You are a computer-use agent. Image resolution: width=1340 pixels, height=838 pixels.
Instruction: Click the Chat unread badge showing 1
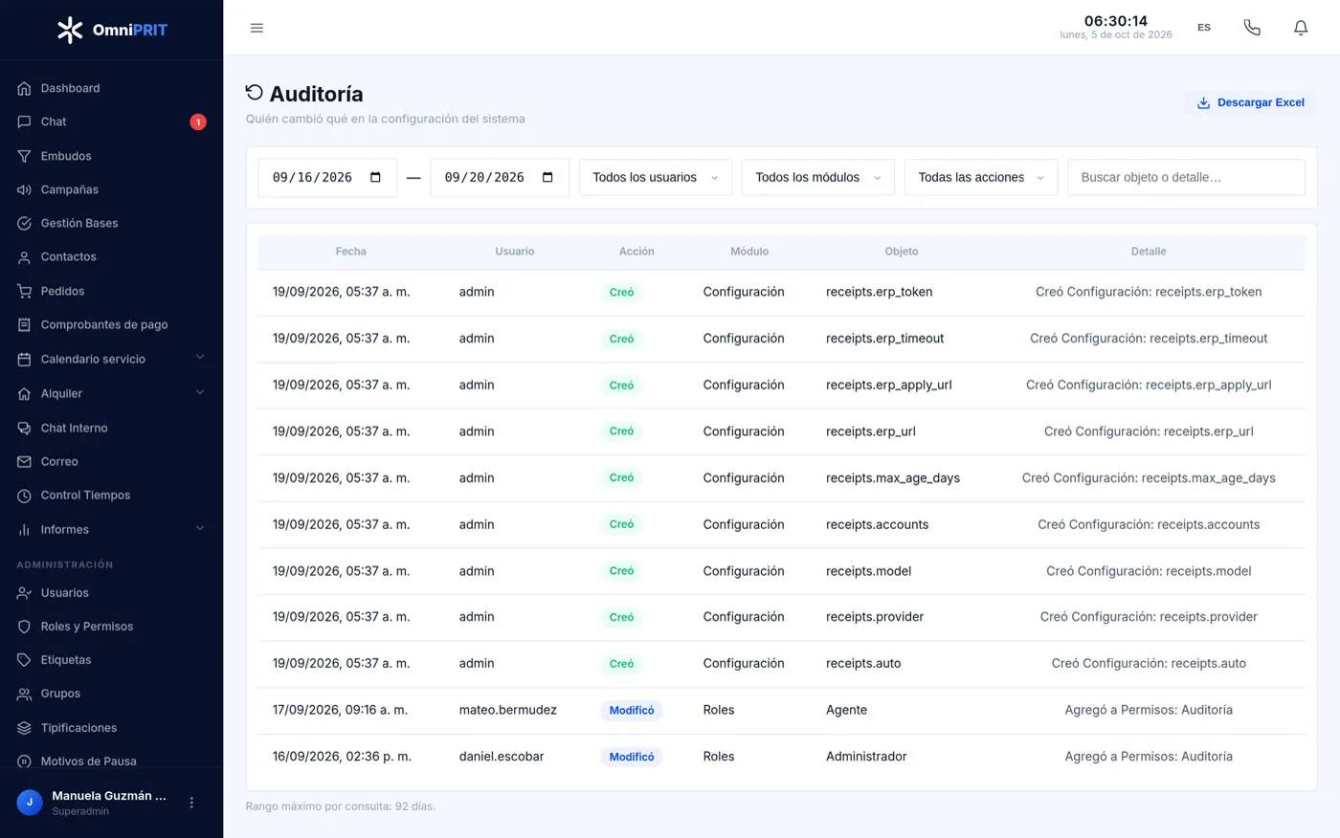point(198,122)
